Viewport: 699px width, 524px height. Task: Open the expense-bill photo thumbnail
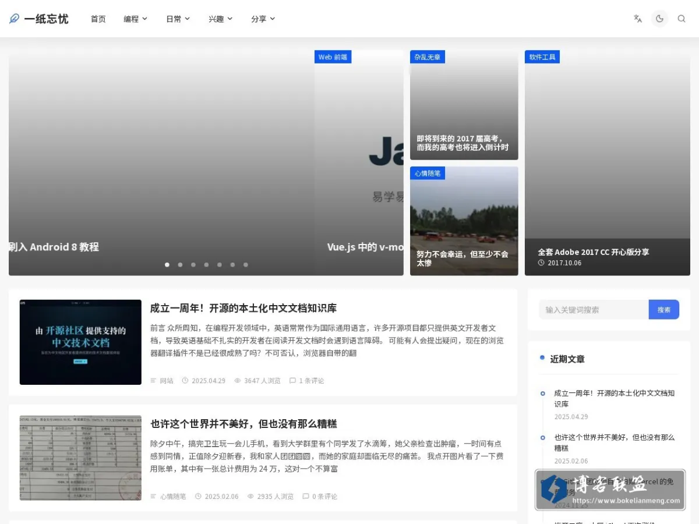80,458
